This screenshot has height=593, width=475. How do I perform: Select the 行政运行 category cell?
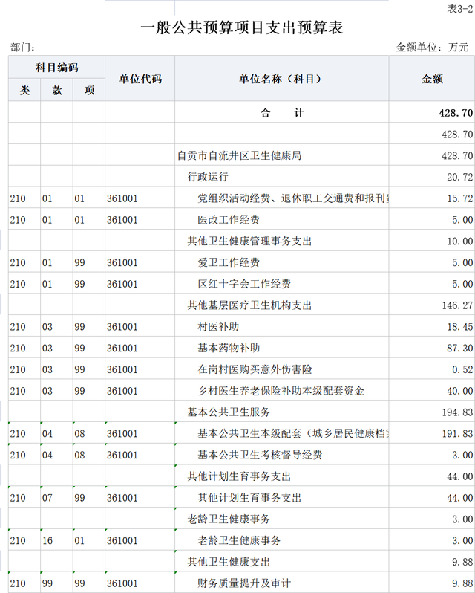pos(208,178)
